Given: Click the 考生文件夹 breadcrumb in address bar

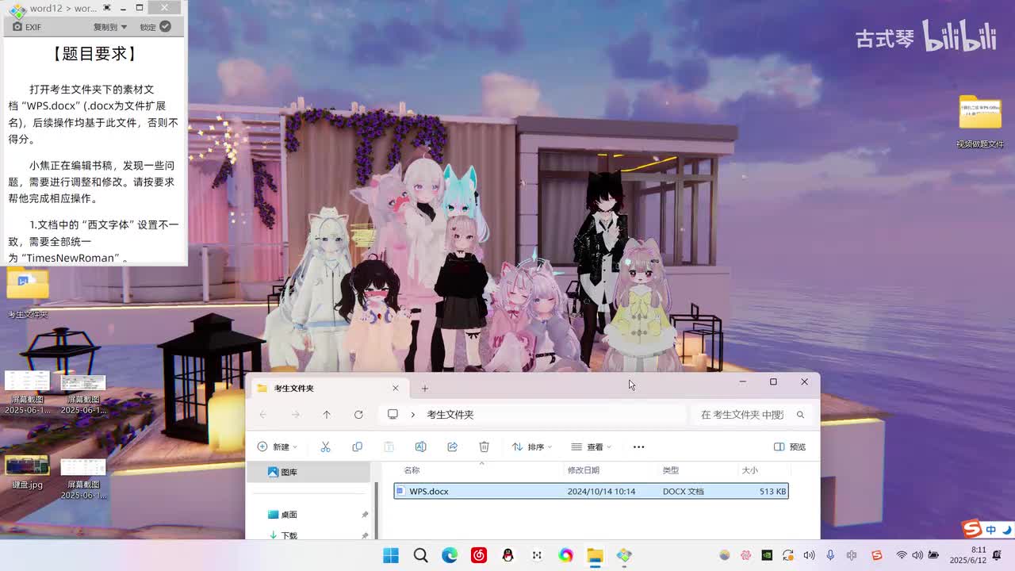Looking at the screenshot, I should click(450, 414).
